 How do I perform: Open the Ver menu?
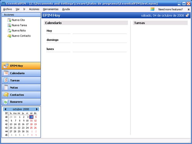pos(18,9)
